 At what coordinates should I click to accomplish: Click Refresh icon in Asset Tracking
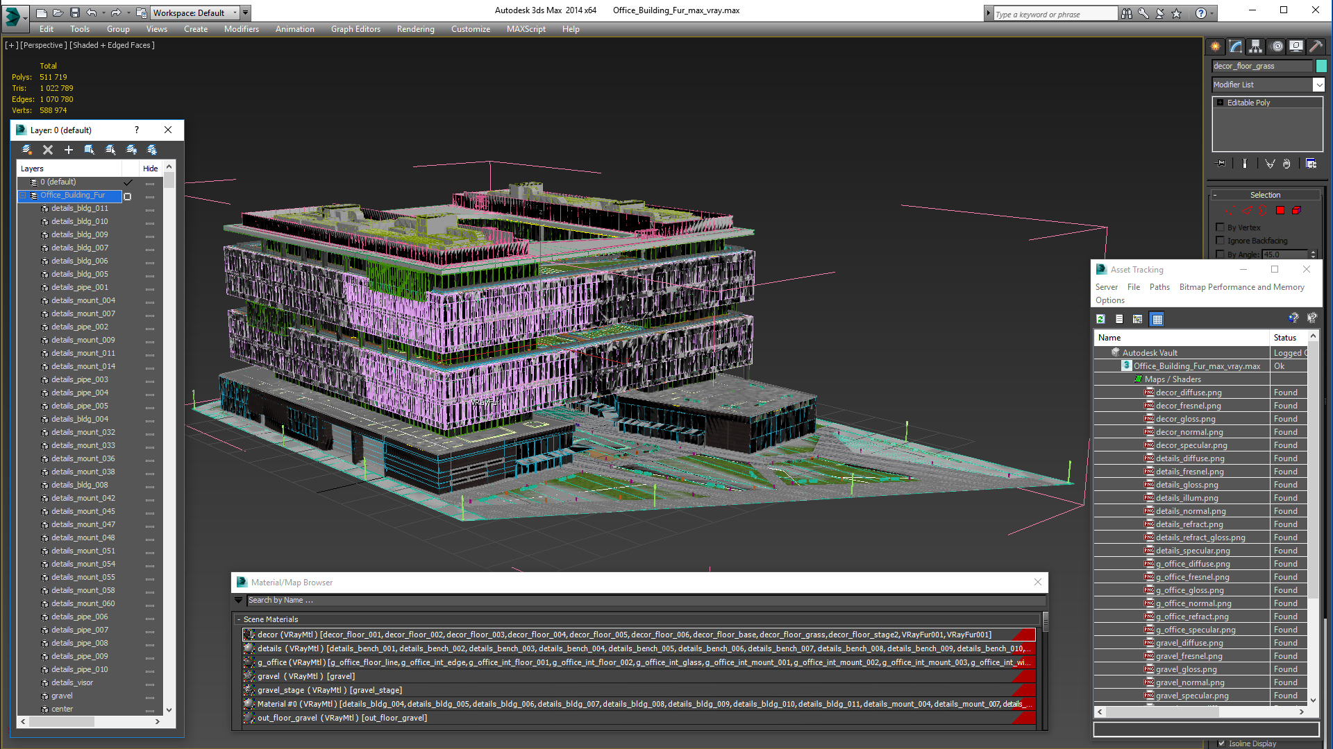tap(1101, 319)
